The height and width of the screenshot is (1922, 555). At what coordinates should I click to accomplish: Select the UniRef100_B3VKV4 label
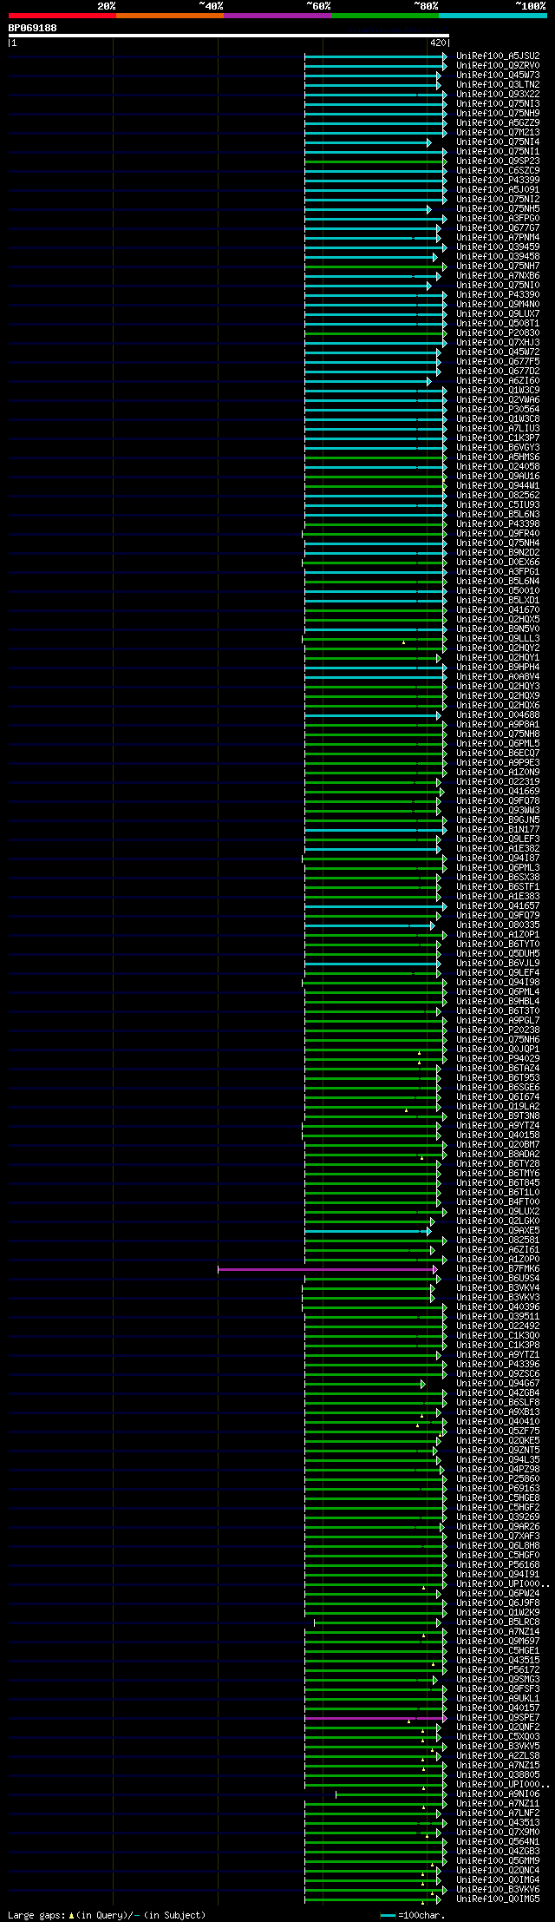pyautogui.click(x=498, y=1288)
